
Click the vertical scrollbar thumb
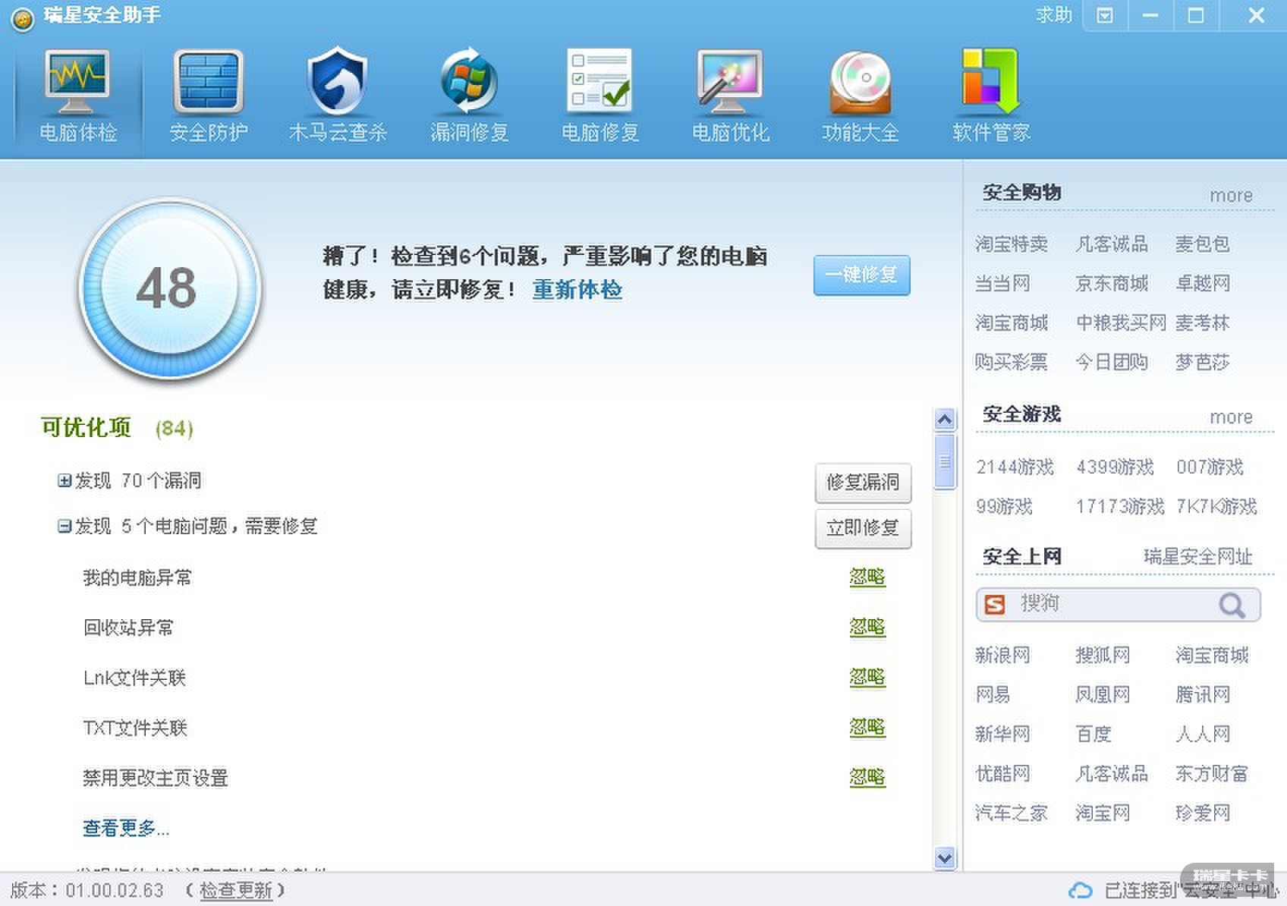945,461
